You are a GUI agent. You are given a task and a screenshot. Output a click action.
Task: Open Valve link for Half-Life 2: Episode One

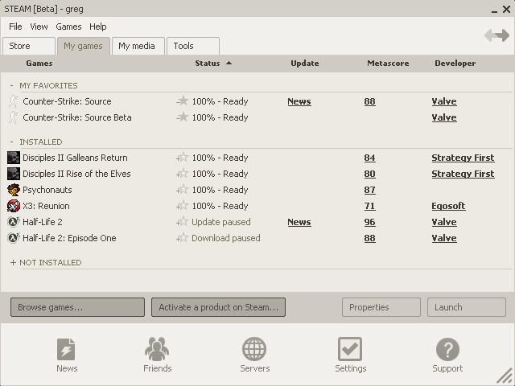[x=444, y=238]
